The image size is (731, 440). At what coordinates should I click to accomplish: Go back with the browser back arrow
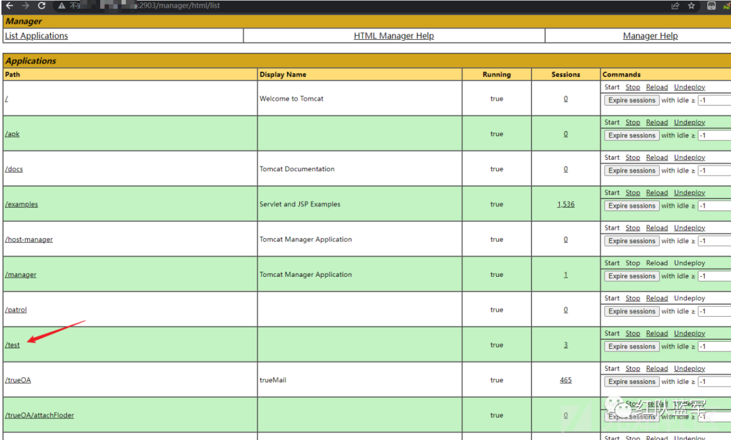pos(9,5)
